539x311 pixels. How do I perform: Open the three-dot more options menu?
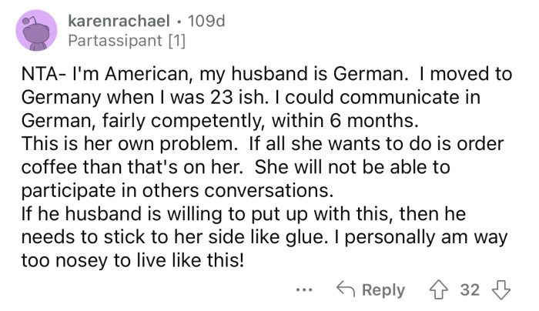point(304,290)
